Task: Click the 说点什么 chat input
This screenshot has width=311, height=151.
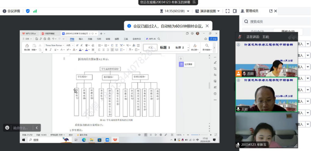Action: click(21, 128)
